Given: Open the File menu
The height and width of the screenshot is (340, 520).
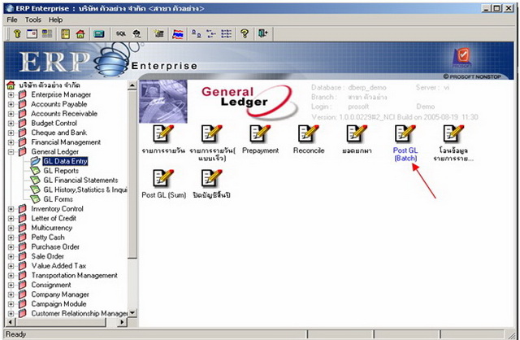Looking at the screenshot, I should [x=12, y=20].
